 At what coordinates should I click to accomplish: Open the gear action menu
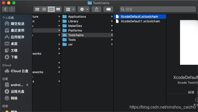[84, 9]
